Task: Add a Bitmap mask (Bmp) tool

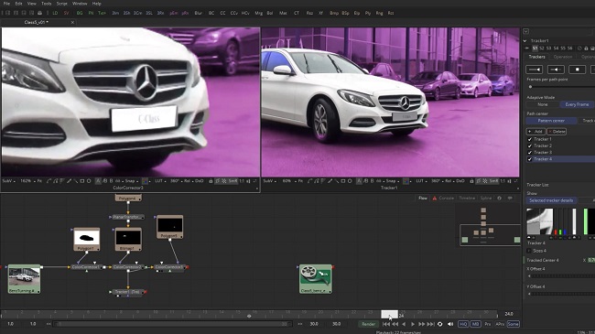Action: click(x=334, y=13)
